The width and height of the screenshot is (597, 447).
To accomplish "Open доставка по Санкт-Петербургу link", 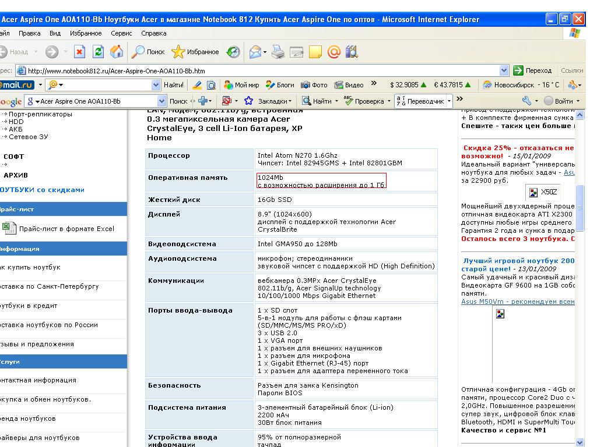I will tap(50, 286).
